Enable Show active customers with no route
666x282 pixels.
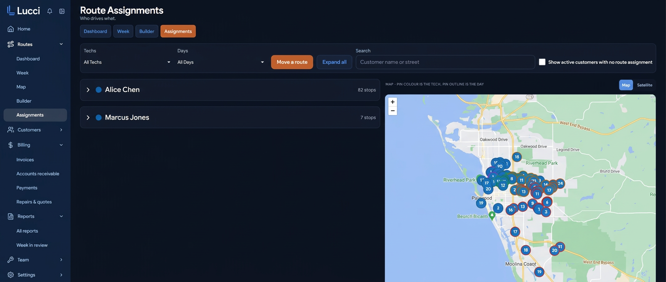[x=542, y=62]
